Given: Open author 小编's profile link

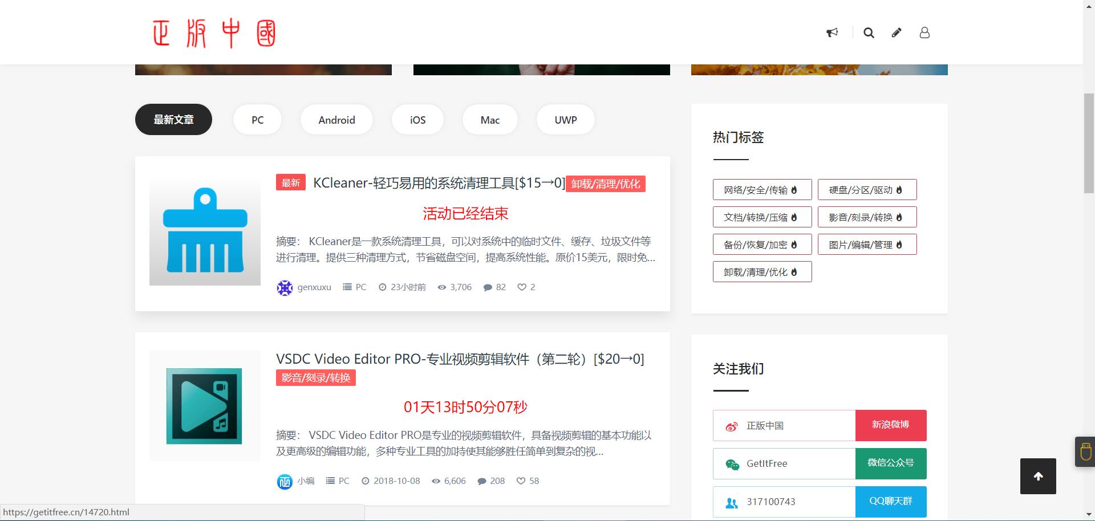Looking at the screenshot, I should pyautogui.click(x=306, y=481).
